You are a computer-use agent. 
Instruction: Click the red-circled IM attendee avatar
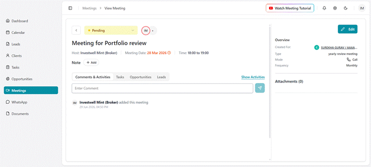pyautogui.click(x=146, y=31)
